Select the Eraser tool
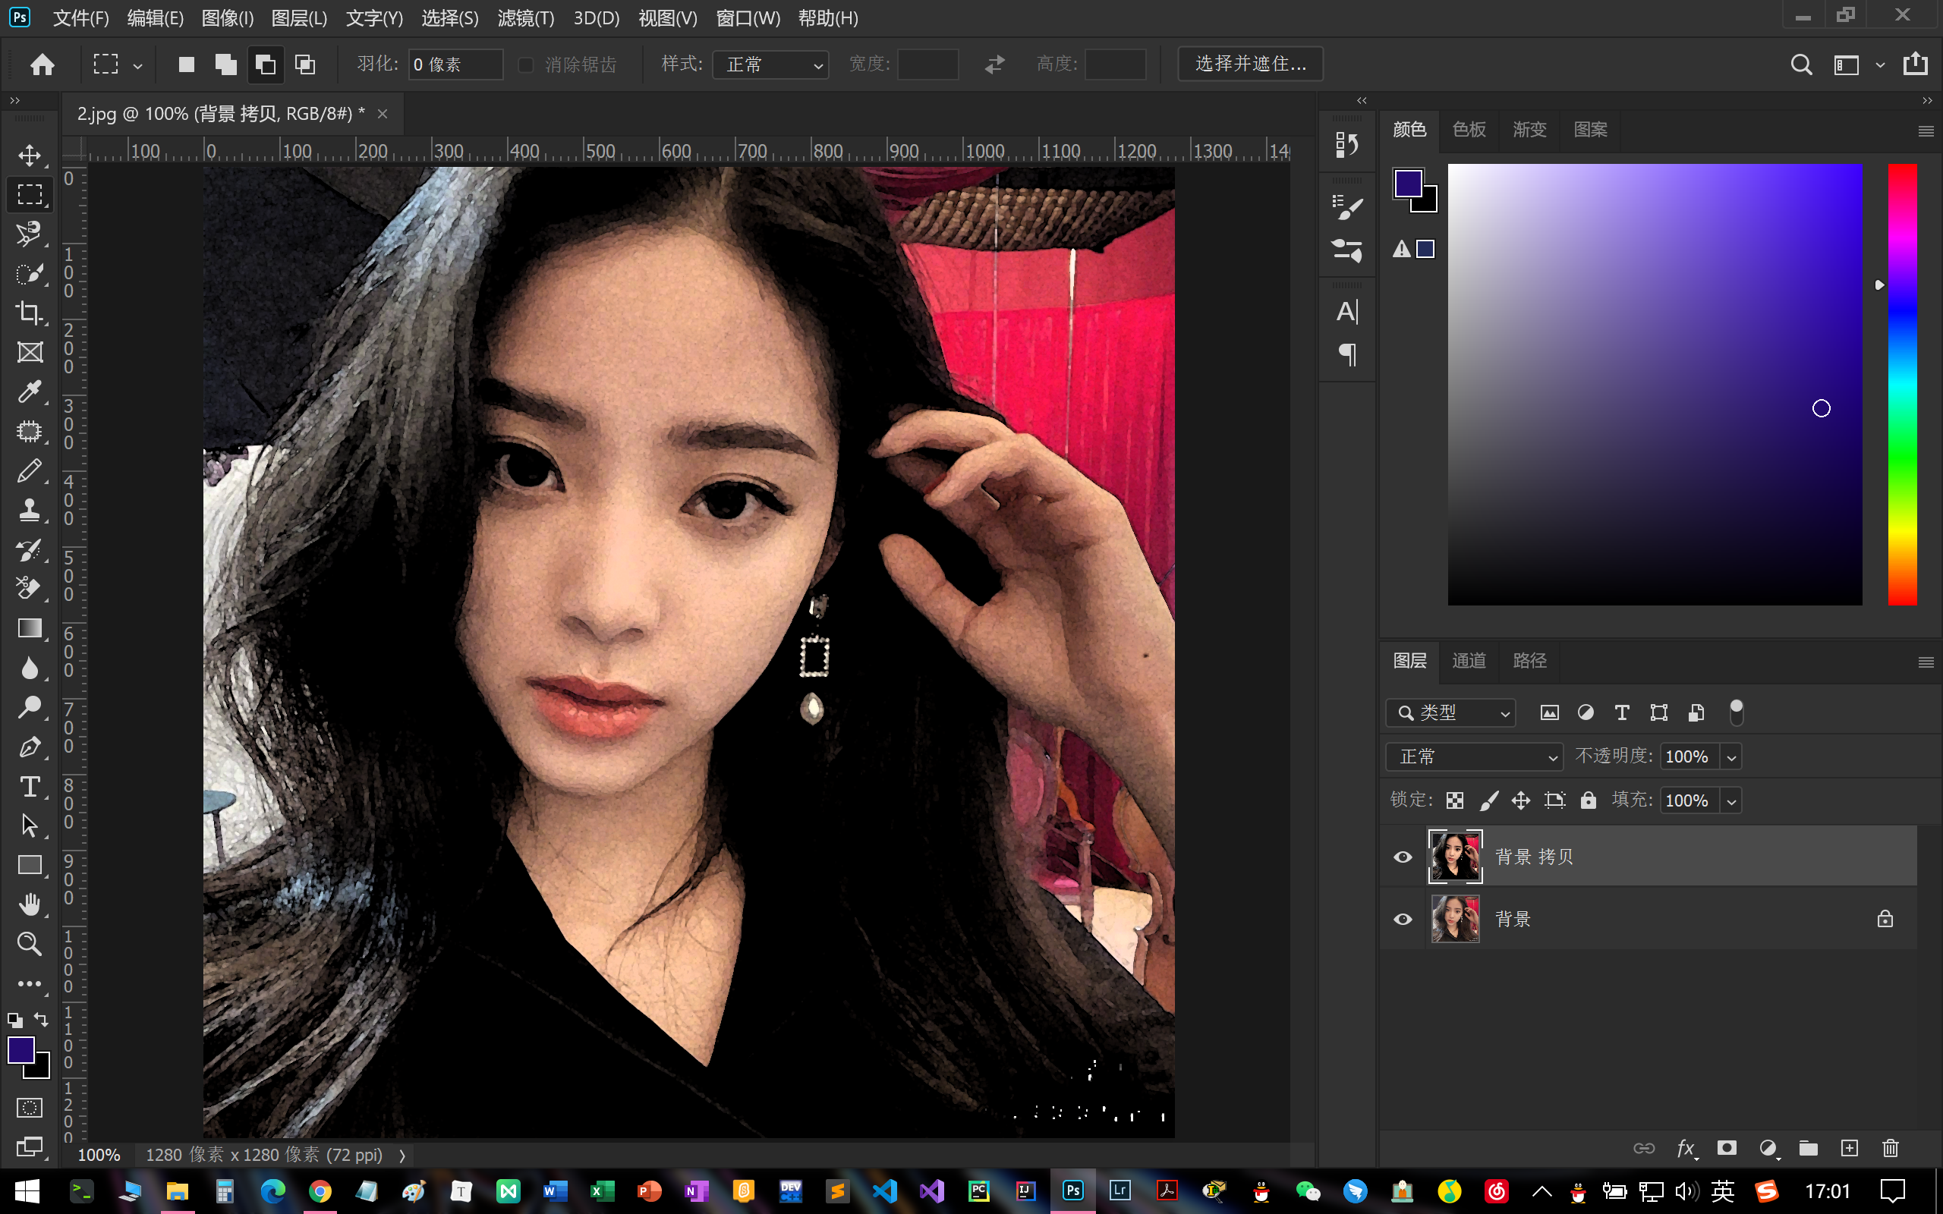Image resolution: width=1943 pixels, height=1214 pixels. tap(30, 589)
